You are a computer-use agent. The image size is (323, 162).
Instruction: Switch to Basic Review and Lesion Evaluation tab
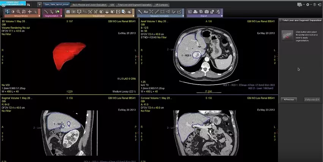point(90,5)
